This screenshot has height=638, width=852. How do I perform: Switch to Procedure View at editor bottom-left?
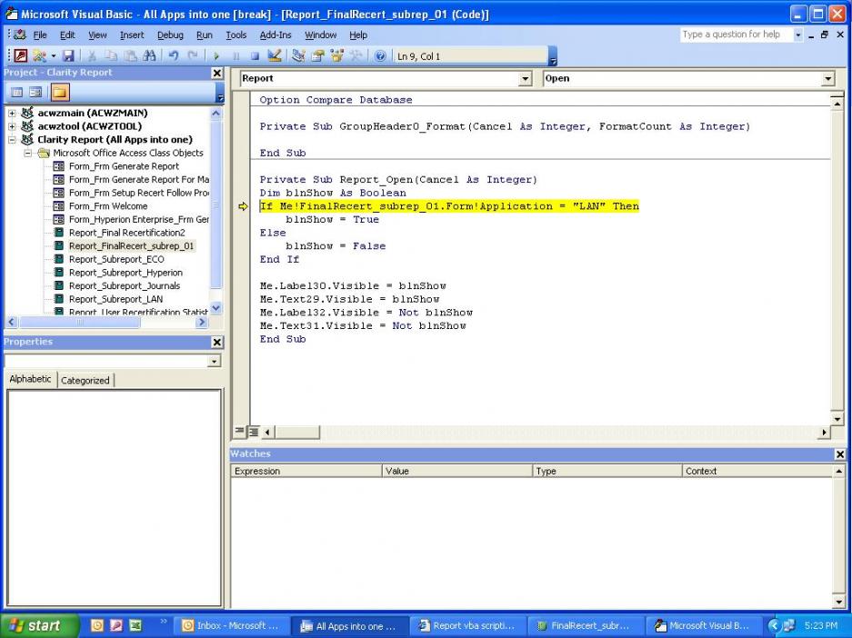click(x=240, y=432)
